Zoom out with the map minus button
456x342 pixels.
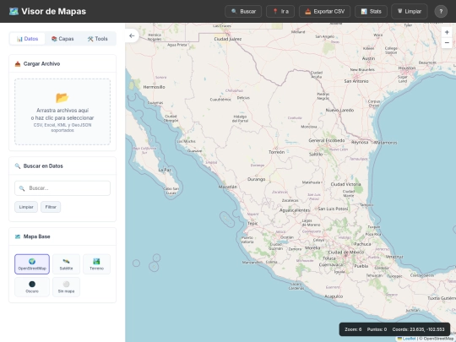click(447, 43)
